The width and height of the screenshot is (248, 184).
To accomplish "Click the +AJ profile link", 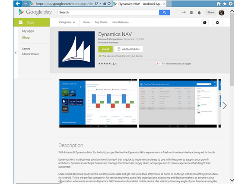I will pos(184,12).
